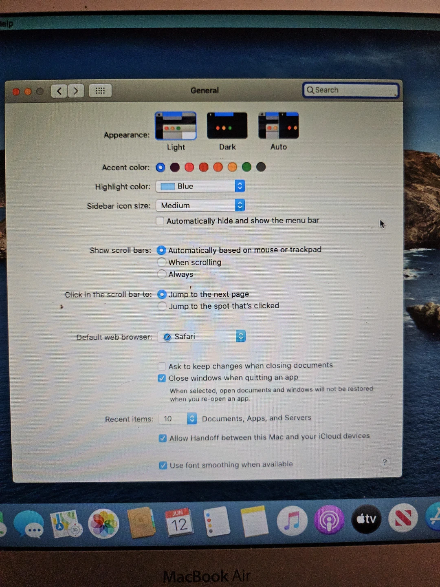Select Jump to the spot that's clicked
The image size is (440, 587).
[x=162, y=306]
